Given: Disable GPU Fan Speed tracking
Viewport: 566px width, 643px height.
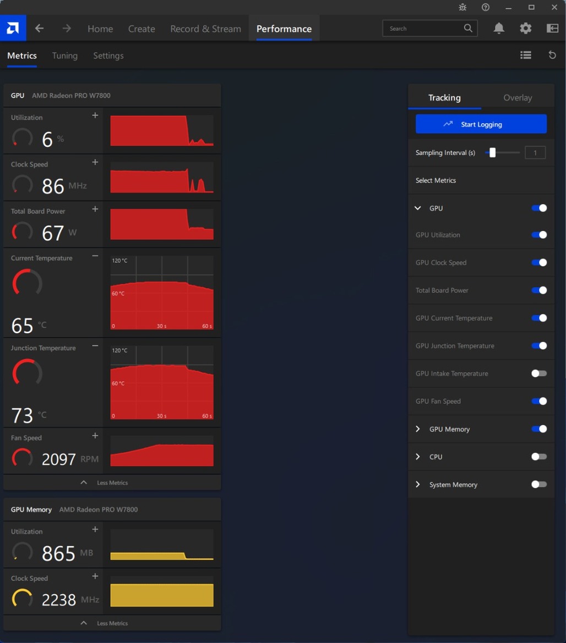Looking at the screenshot, I should [x=539, y=401].
